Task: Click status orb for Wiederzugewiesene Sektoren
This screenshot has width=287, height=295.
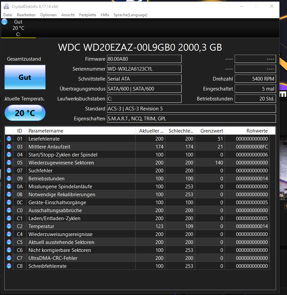Action: pos(9,162)
